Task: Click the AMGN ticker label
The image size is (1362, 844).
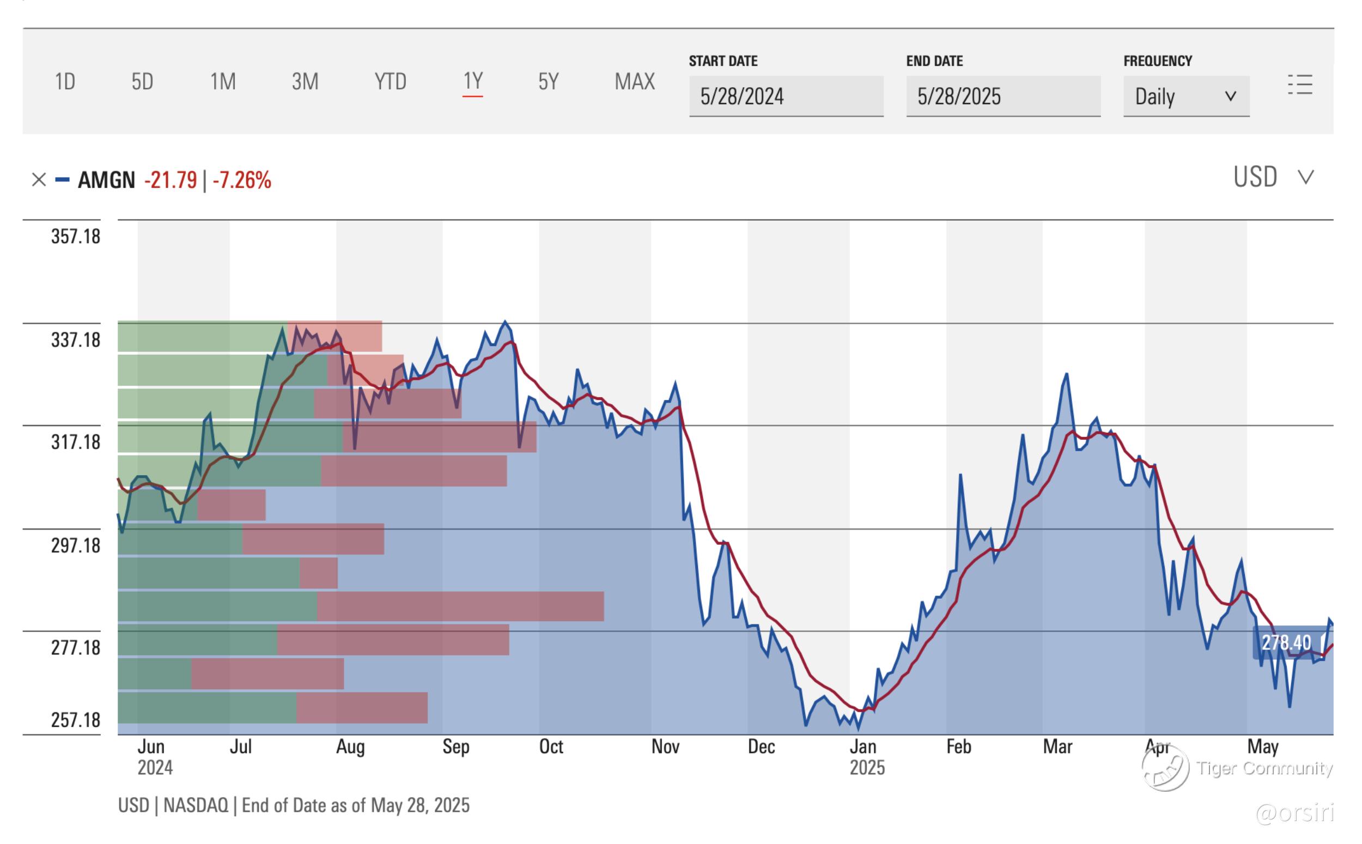Action: 107,180
